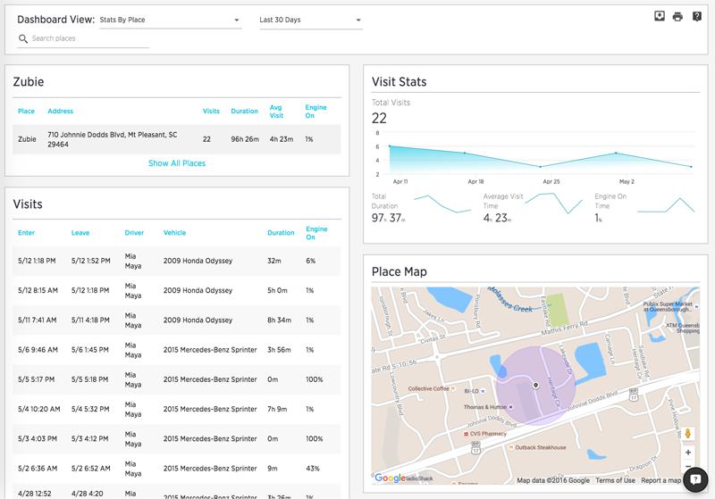Click Report a map error link
The height and width of the screenshot is (499, 715).
tap(661, 480)
